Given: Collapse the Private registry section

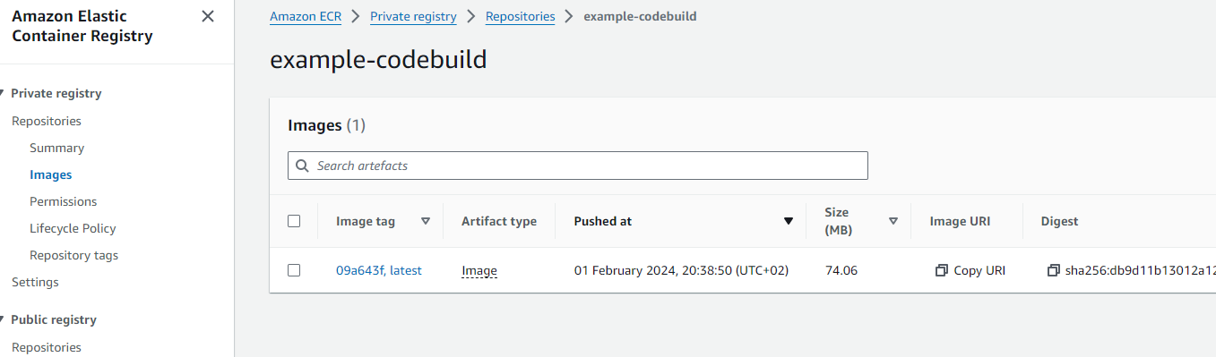Looking at the screenshot, I should click(3, 93).
